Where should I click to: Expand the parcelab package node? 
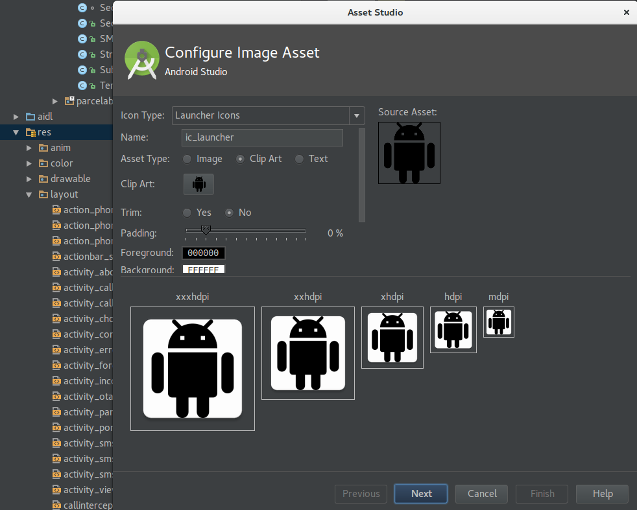(55, 101)
